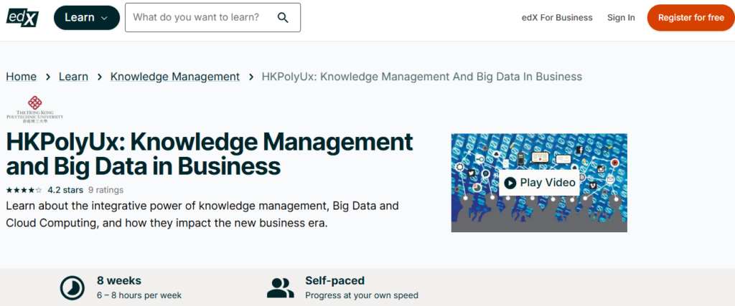Go to Home breadcrumb

click(21, 77)
